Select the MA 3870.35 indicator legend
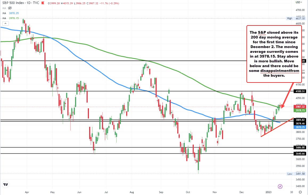 click(x=11, y=13)
